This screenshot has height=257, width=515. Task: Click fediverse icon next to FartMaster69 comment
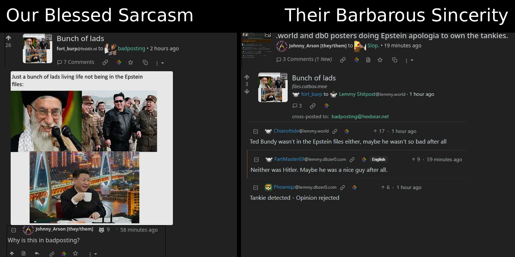[364, 159]
